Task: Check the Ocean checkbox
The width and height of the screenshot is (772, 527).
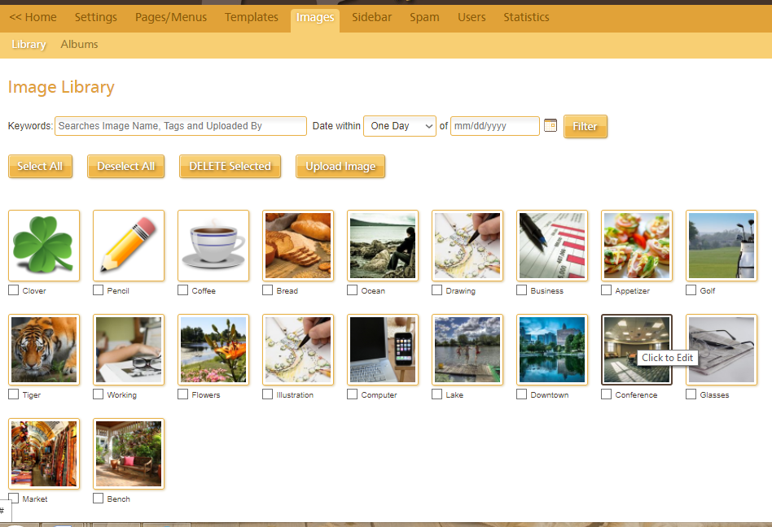Action: [352, 290]
